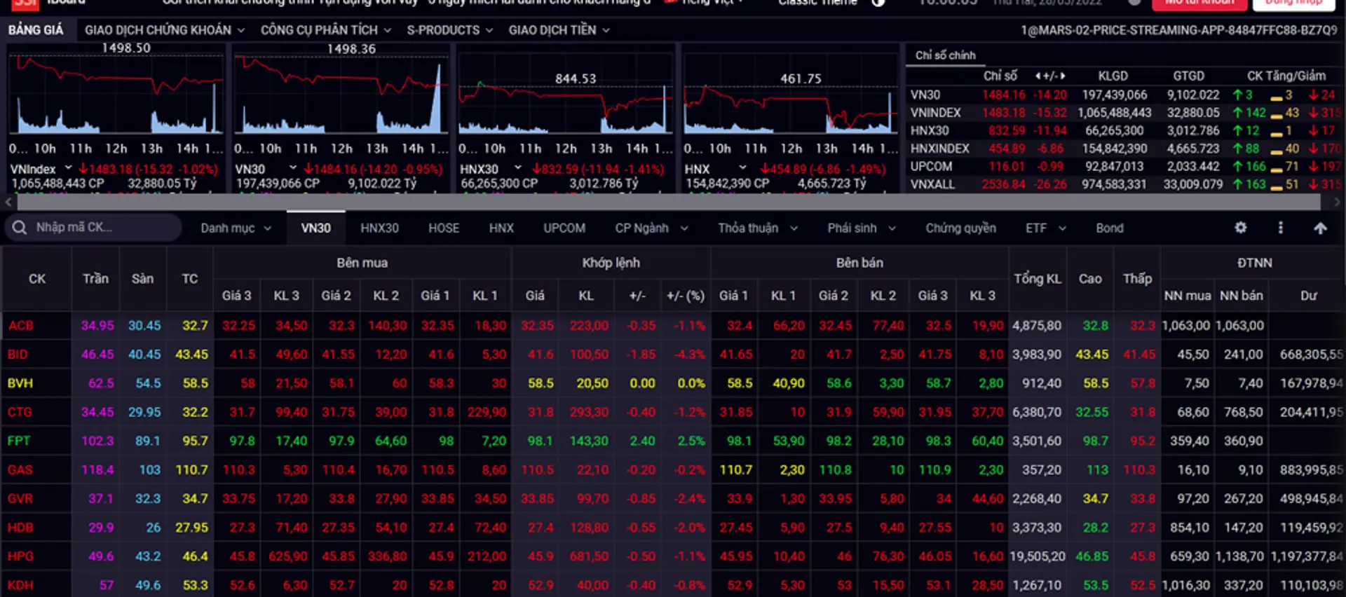Click the chart strip horizontal scrollbar

tap(668, 203)
